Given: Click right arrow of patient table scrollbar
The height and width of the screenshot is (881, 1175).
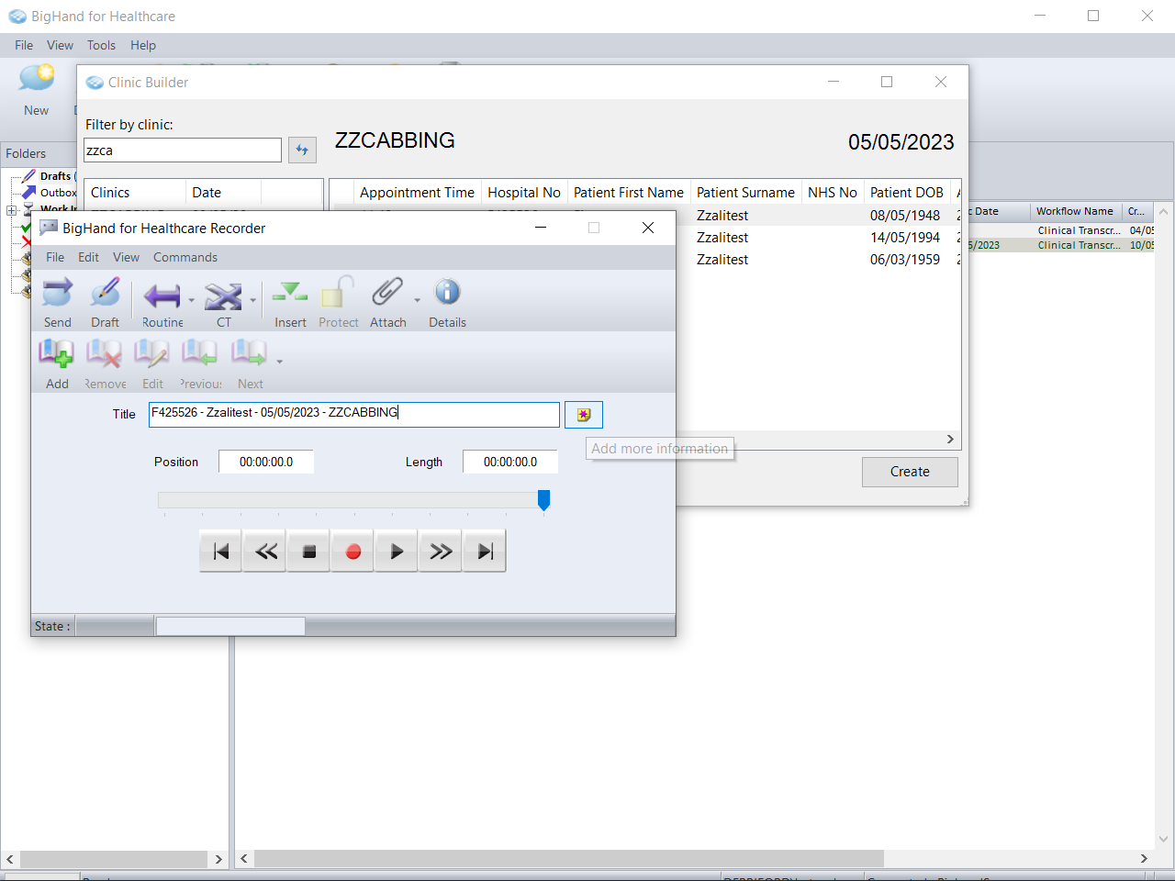Looking at the screenshot, I should [950, 440].
